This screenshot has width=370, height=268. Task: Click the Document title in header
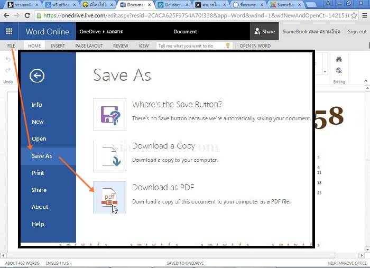tap(185, 32)
